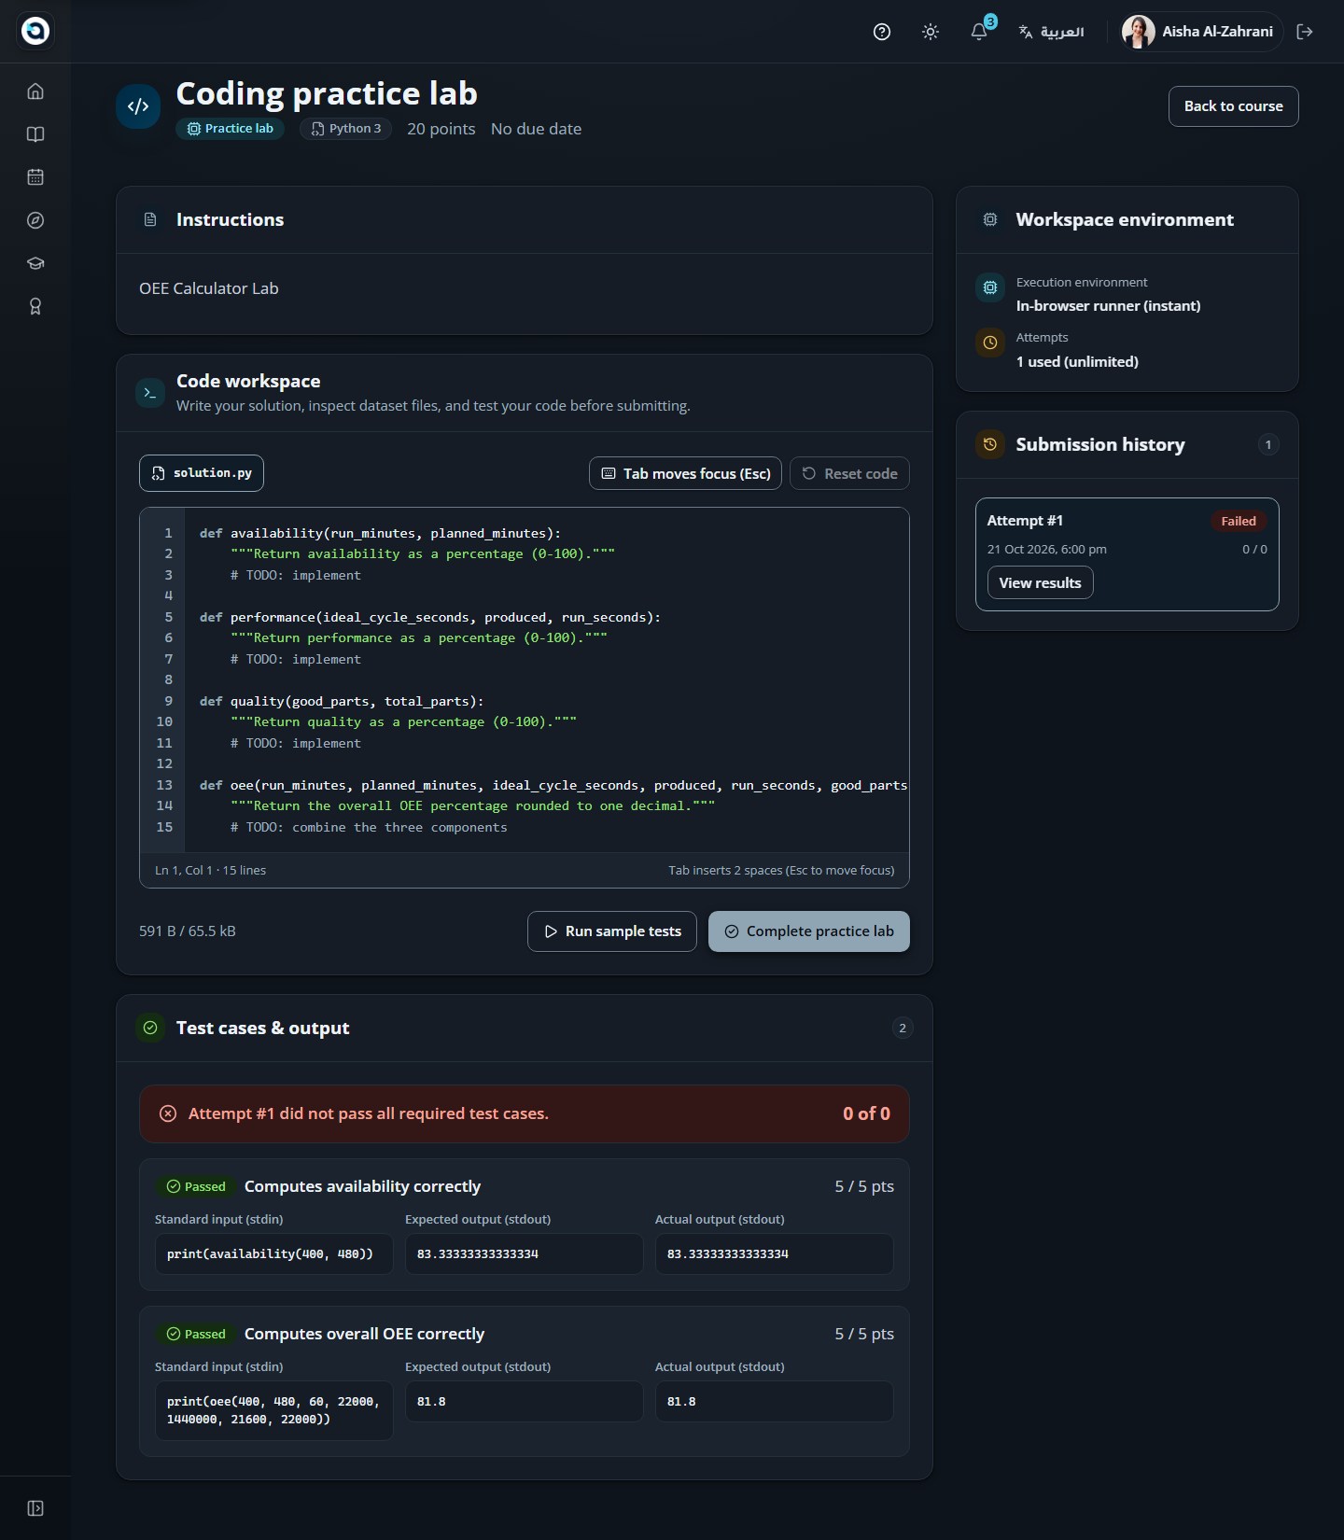This screenshot has width=1344, height=1540.
Task: Click the logout icon in header
Action: point(1305,32)
